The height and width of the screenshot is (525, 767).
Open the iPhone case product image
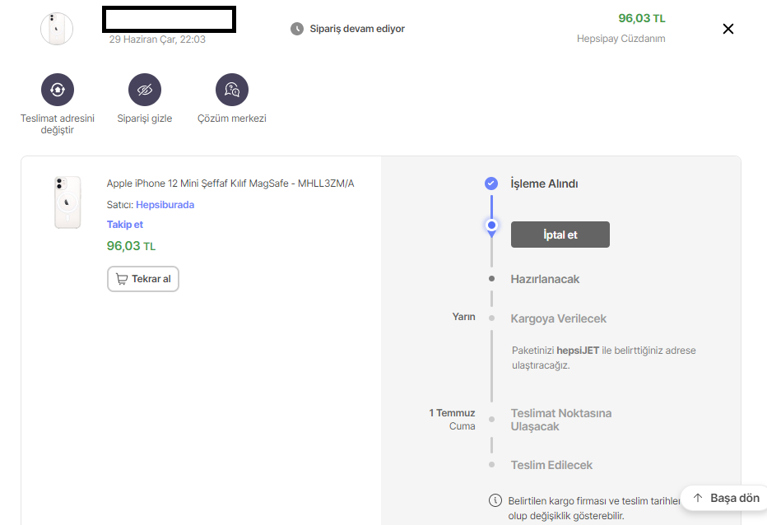(67, 202)
